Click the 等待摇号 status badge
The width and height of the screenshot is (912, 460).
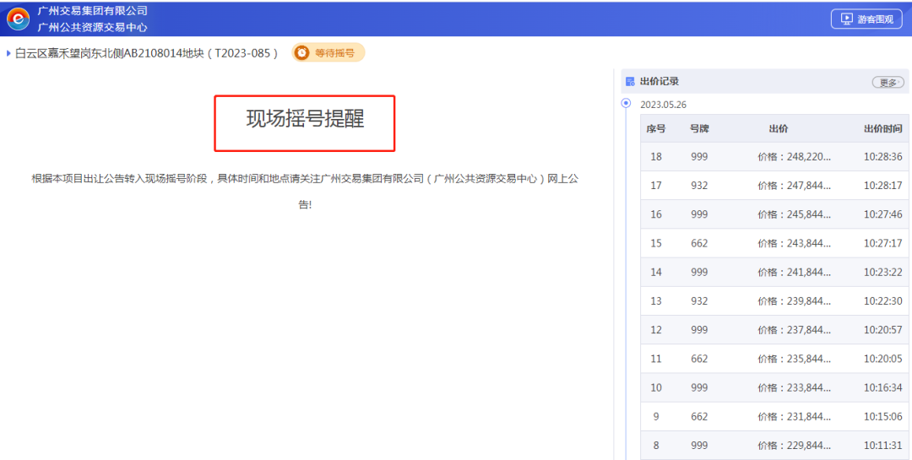tap(328, 53)
